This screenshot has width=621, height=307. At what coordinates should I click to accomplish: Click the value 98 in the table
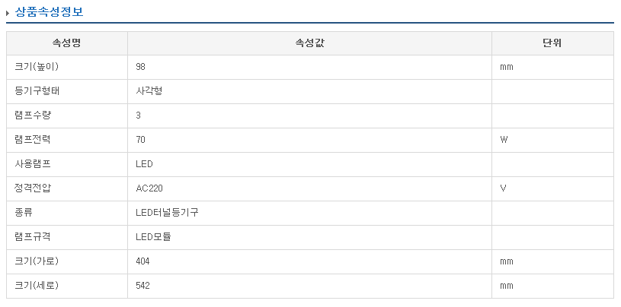(x=141, y=67)
